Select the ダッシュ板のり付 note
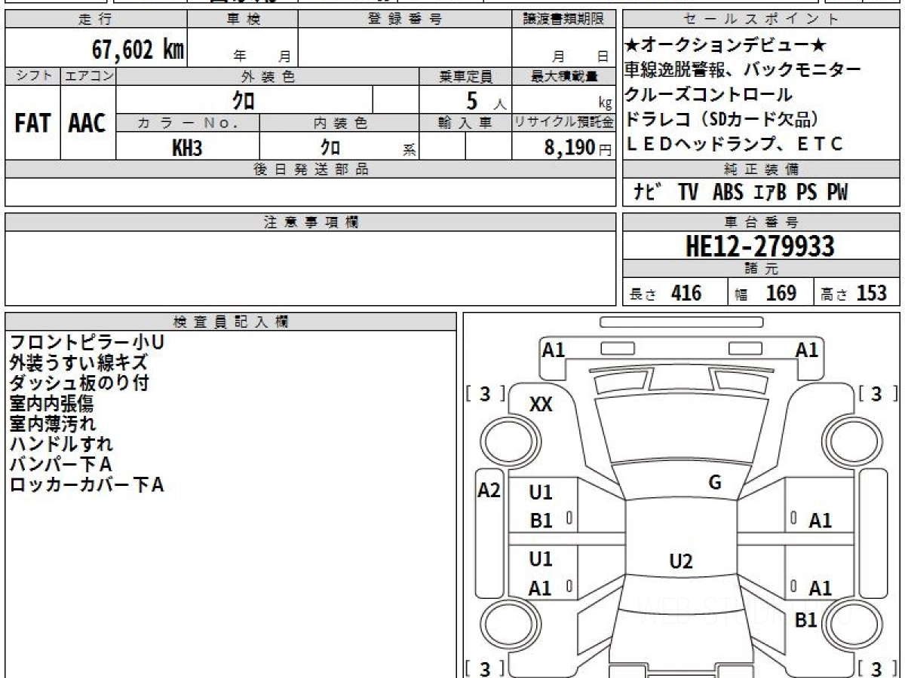Viewport: 905px width, 678px height. pos(79,383)
